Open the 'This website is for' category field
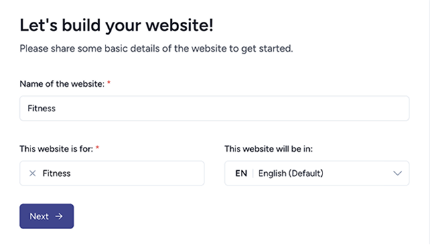The image size is (430, 245). 112,173
